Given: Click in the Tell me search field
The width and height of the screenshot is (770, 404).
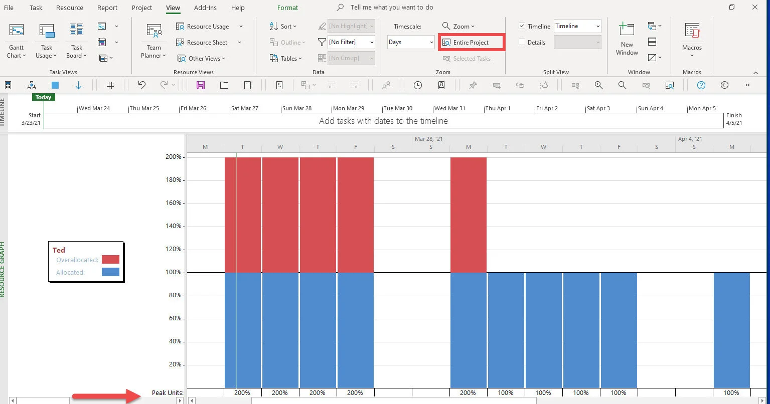Looking at the screenshot, I should click(392, 8).
